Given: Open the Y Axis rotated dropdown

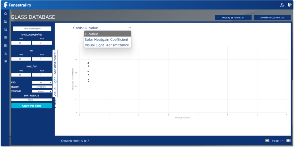Looking at the screenshot, I should pos(55,73).
